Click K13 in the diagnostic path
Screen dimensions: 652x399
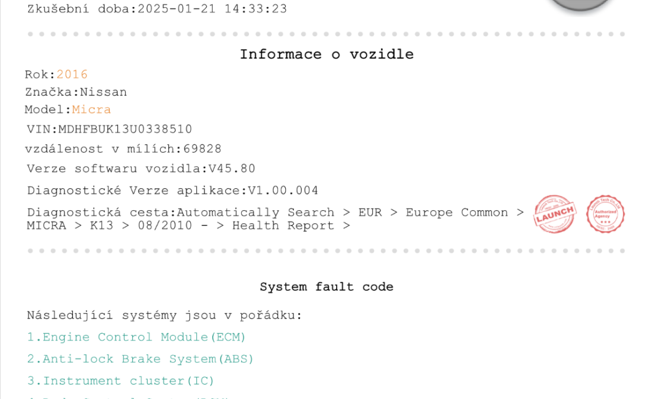[101, 226]
